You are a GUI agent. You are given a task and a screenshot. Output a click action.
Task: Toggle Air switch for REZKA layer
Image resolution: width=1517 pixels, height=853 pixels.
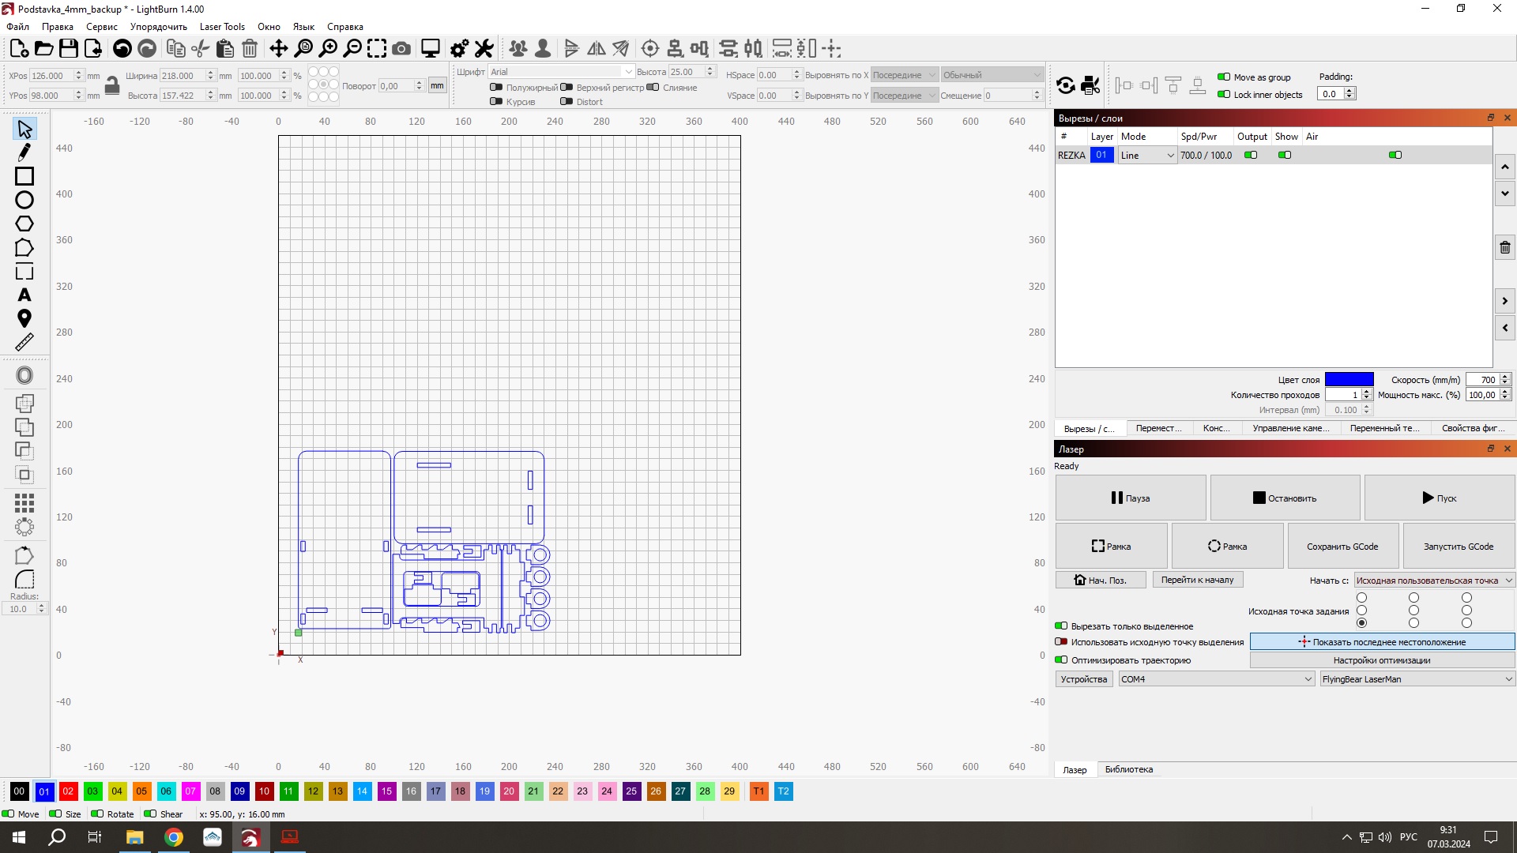1395,155
